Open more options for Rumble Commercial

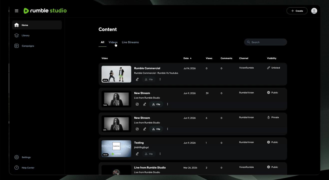point(160,79)
